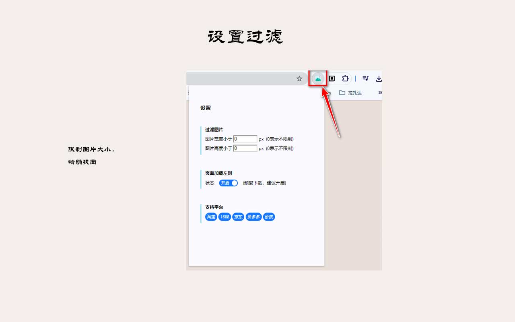Click the 状态 label
This screenshot has height=322, width=515.
point(210,183)
